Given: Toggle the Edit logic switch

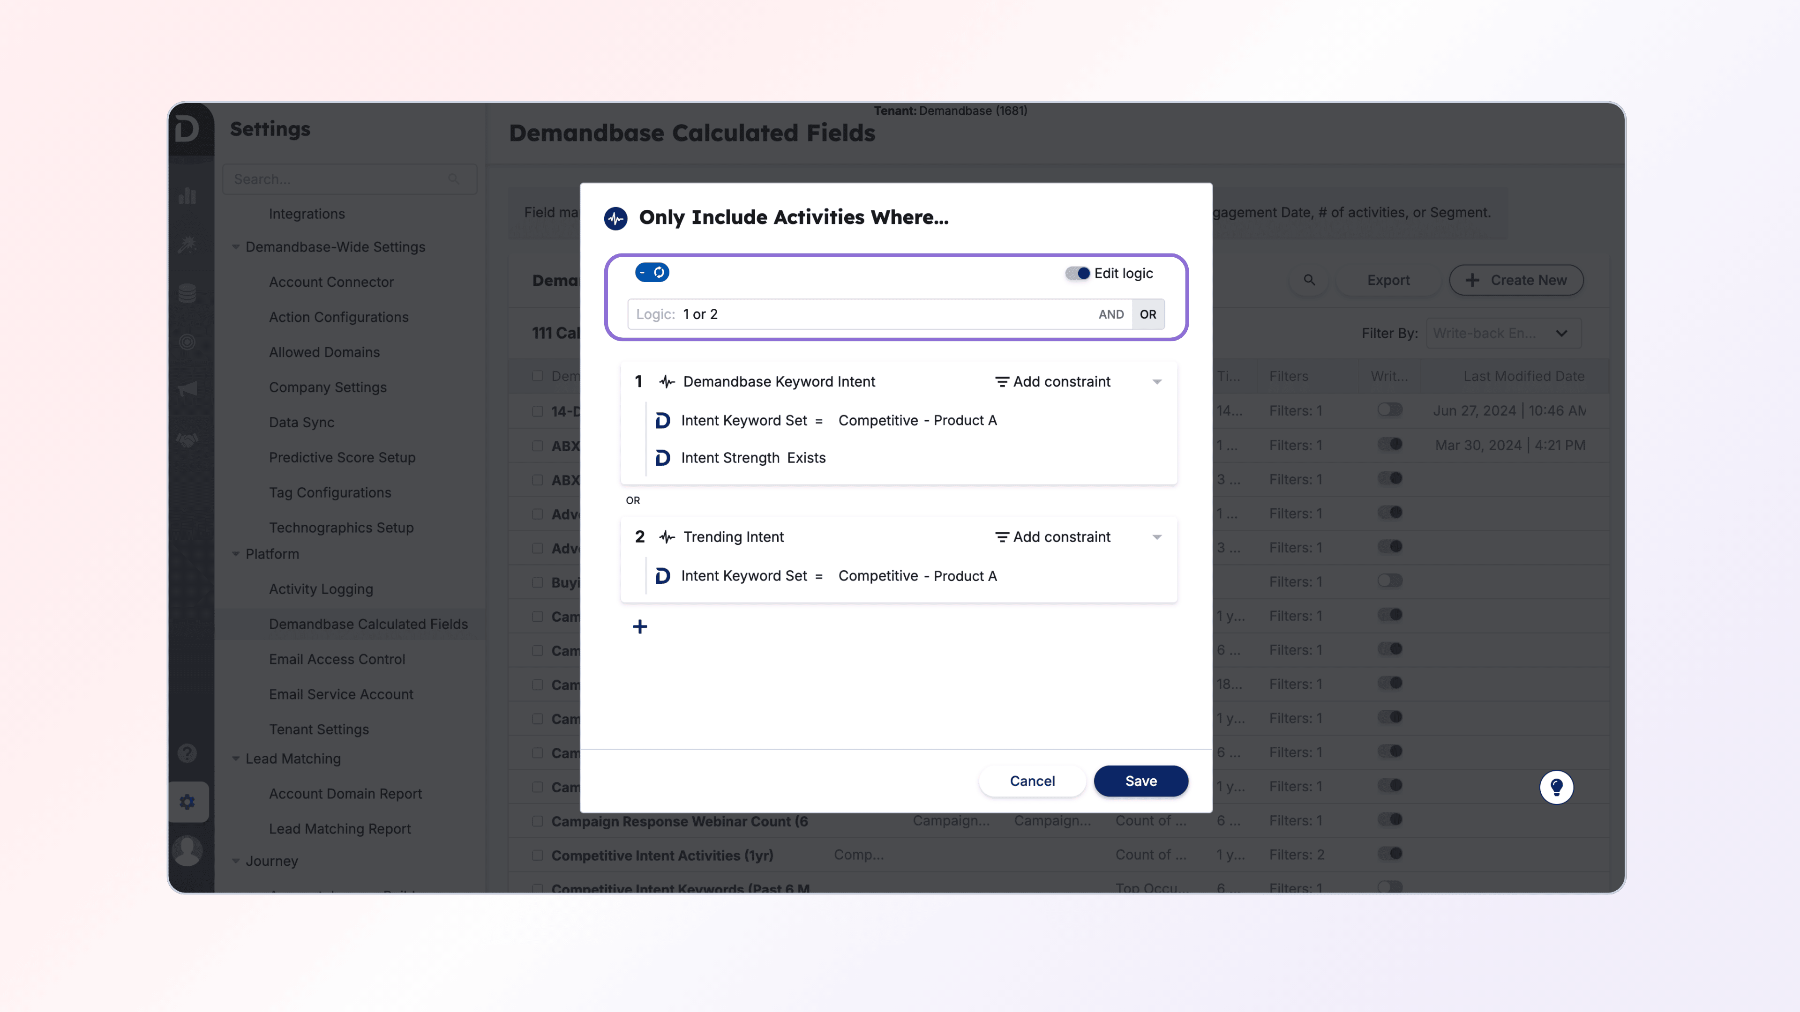Looking at the screenshot, I should point(1077,273).
